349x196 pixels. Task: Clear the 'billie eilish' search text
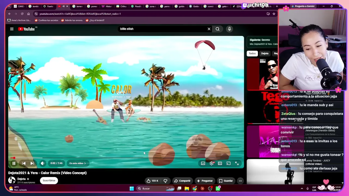pos(209,29)
